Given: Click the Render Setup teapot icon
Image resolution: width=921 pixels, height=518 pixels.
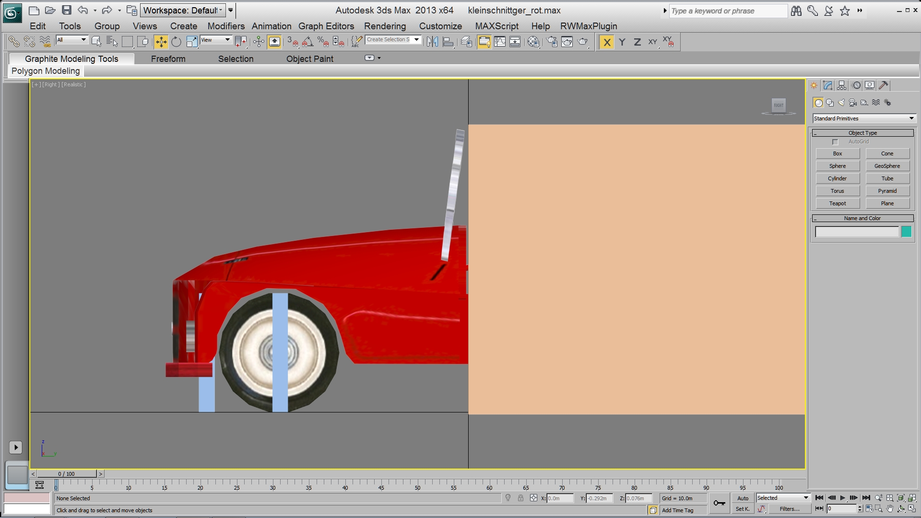Looking at the screenshot, I should coord(552,42).
